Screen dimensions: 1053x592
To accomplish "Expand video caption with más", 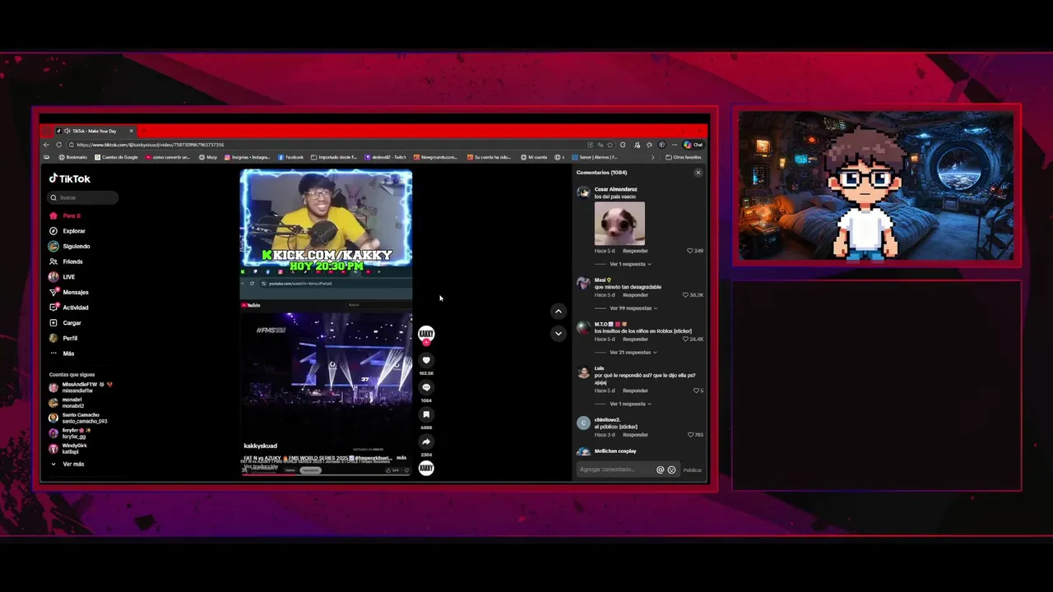I will [401, 457].
